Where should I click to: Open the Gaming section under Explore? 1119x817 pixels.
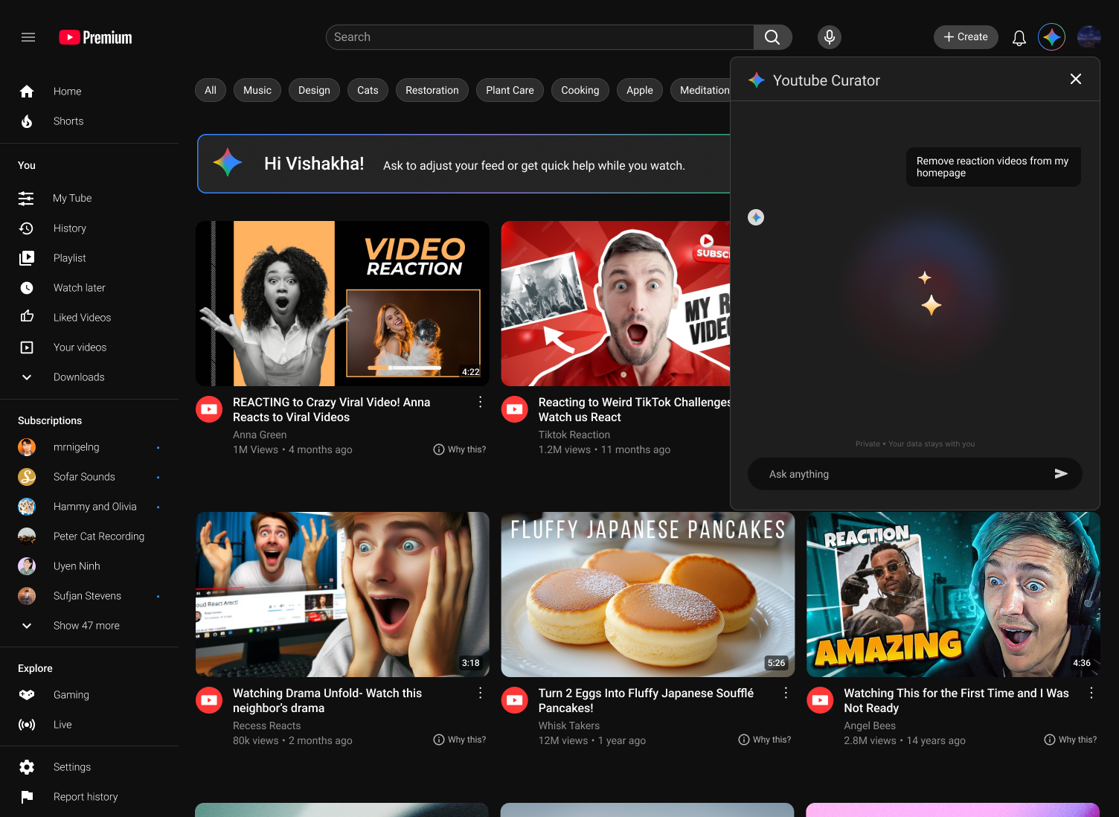(71, 694)
